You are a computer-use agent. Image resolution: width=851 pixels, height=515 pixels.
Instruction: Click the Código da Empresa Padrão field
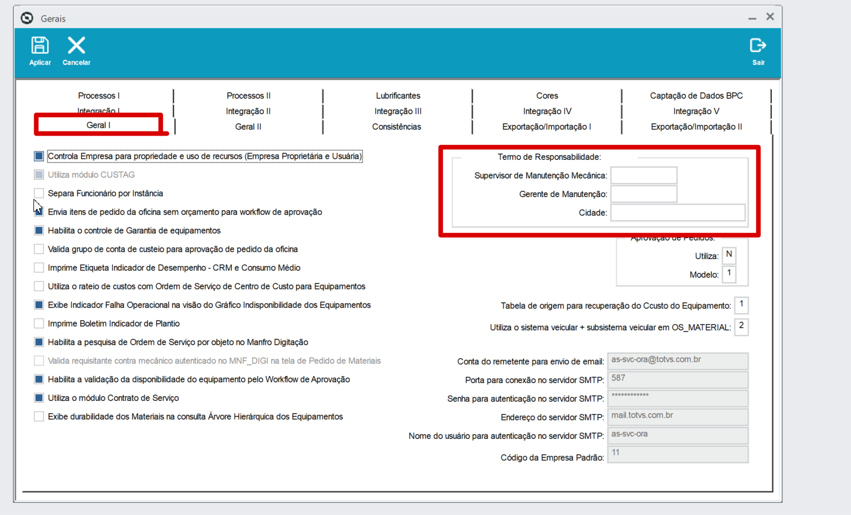pos(678,454)
